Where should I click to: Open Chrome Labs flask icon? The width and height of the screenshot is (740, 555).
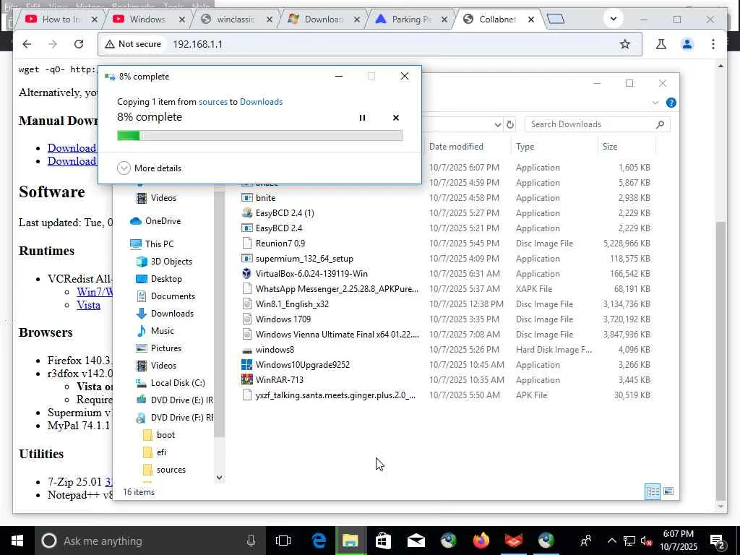[x=661, y=44]
